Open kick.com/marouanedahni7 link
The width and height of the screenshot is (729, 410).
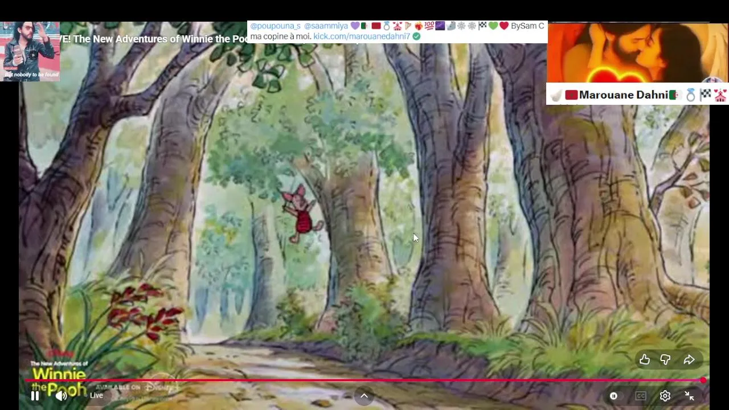pos(362,36)
